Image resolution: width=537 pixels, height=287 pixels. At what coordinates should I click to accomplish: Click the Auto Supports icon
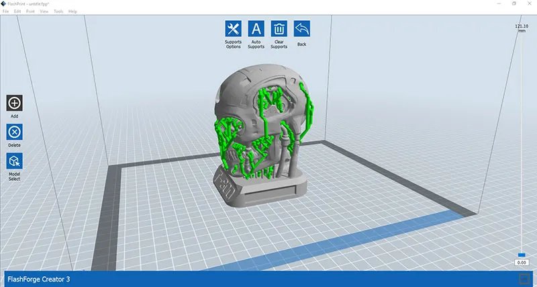click(x=256, y=29)
